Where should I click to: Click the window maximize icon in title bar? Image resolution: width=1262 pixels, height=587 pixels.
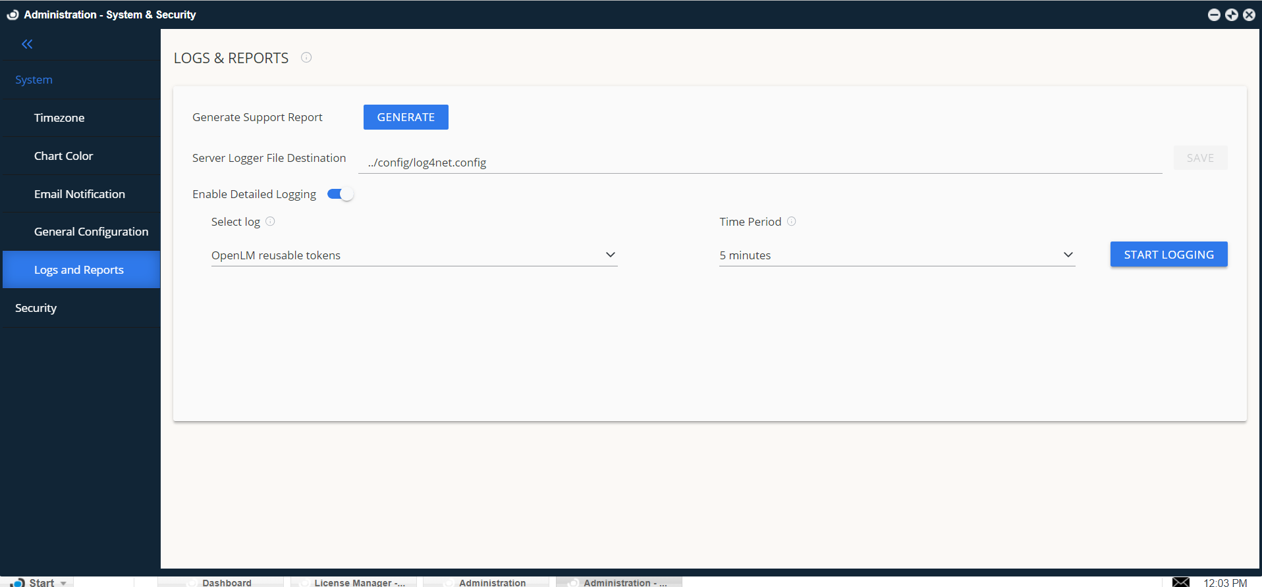1232,14
